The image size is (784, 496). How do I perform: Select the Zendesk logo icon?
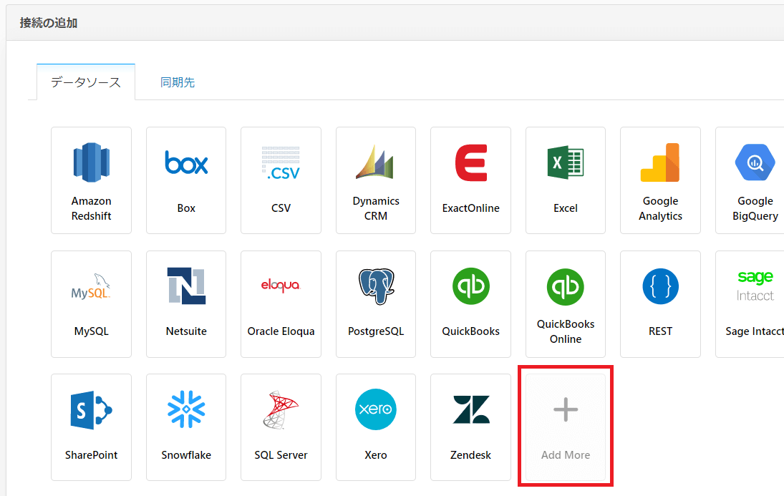click(470, 409)
